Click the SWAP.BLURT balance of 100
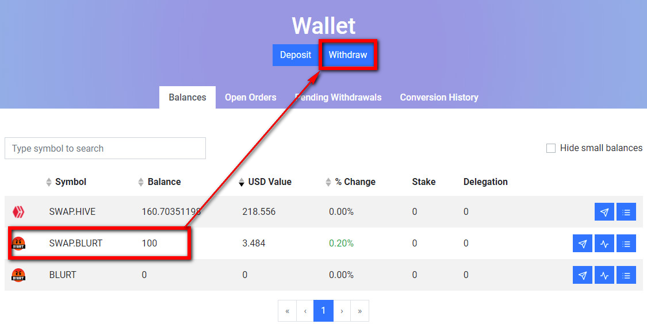Viewport: 647px width, 324px height. 150,243
